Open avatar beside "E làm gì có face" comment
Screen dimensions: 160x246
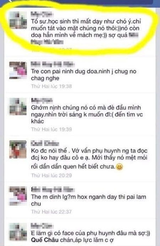point(18,232)
